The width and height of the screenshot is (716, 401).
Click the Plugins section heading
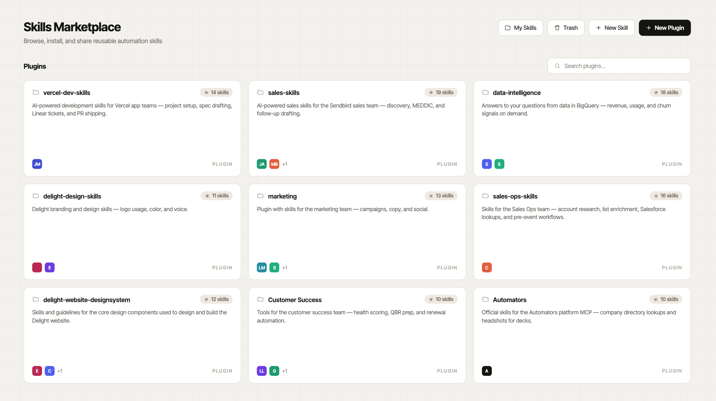pos(35,66)
